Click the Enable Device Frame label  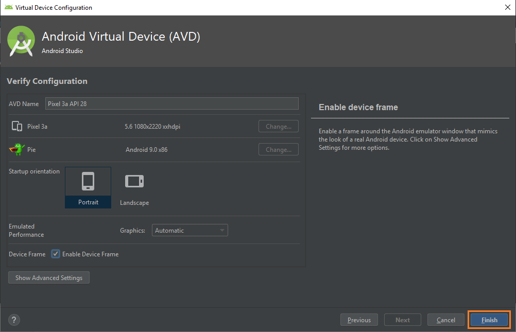(90, 254)
